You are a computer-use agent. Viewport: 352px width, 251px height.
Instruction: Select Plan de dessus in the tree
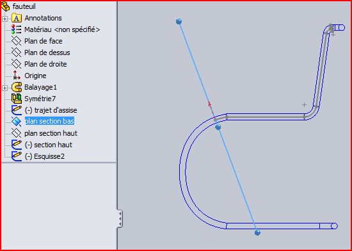coord(47,53)
